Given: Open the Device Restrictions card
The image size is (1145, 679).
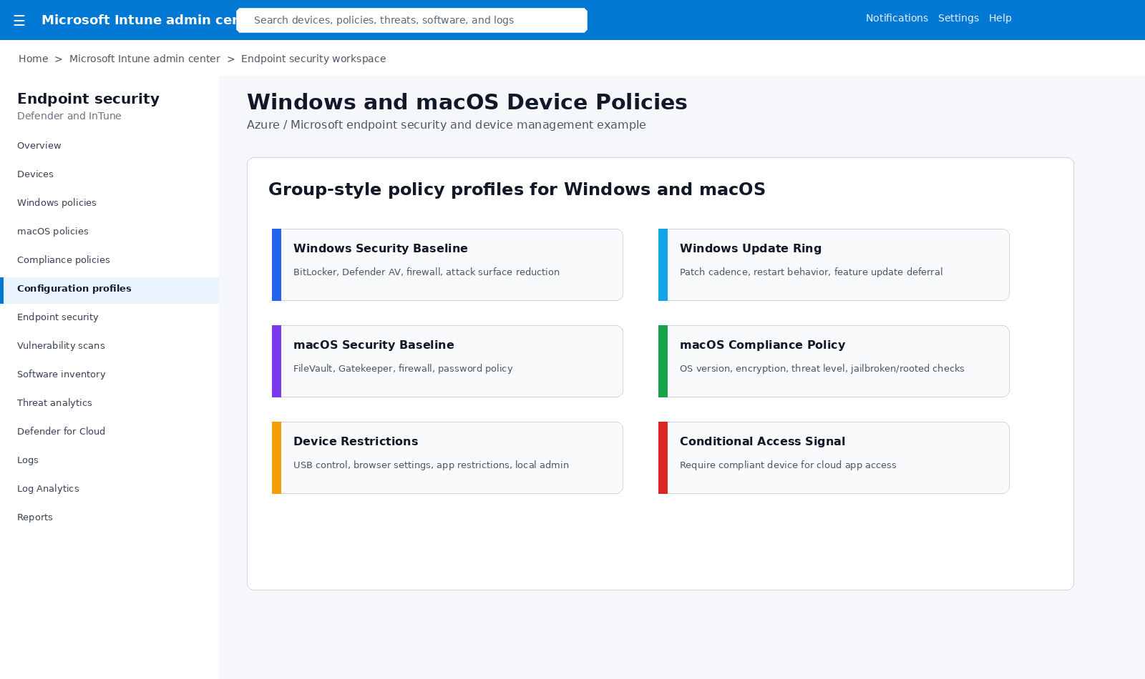Looking at the screenshot, I should tap(447, 457).
